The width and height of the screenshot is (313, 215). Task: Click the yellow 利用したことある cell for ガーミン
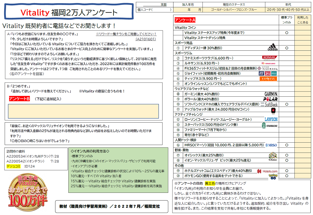[303, 94]
